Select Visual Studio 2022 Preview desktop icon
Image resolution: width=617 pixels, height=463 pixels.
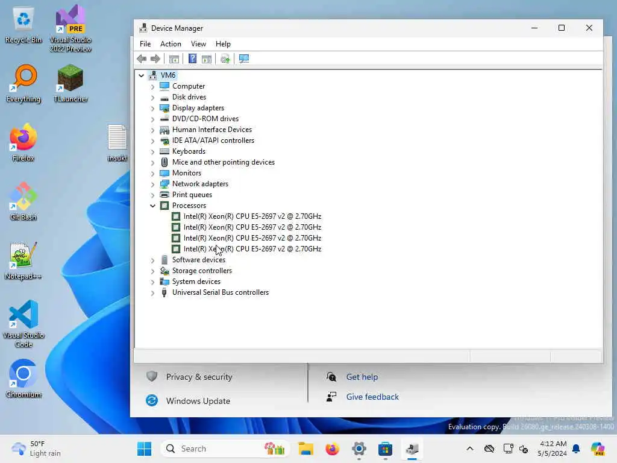pos(70,29)
